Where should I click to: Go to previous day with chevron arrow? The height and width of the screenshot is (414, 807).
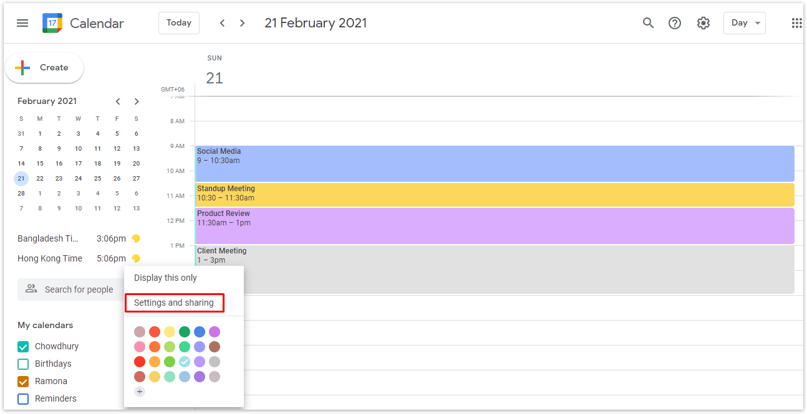click(222, 22)
